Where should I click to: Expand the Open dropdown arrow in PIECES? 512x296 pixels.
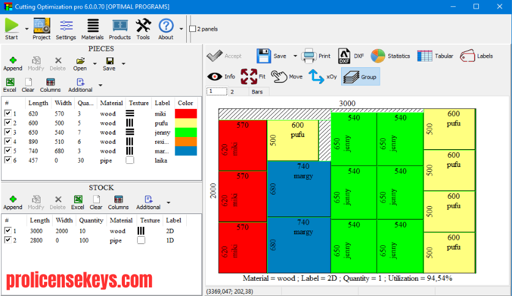click(95, 64)
